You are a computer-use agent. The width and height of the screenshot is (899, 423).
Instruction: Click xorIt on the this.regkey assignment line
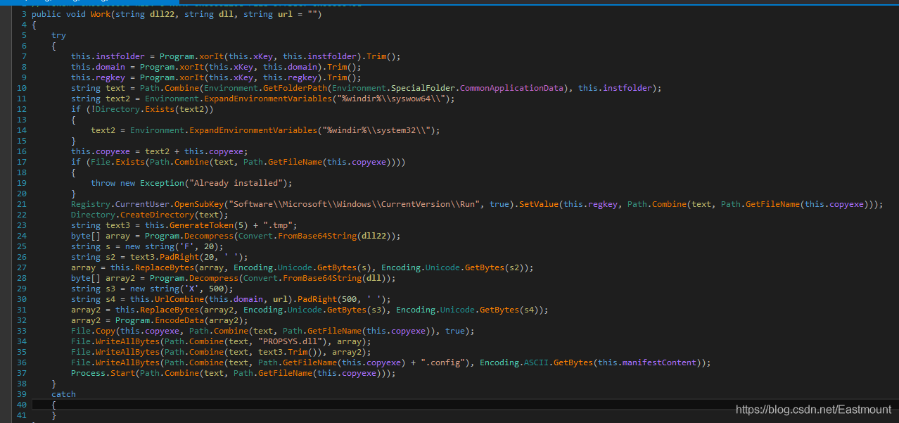(193, 77)
